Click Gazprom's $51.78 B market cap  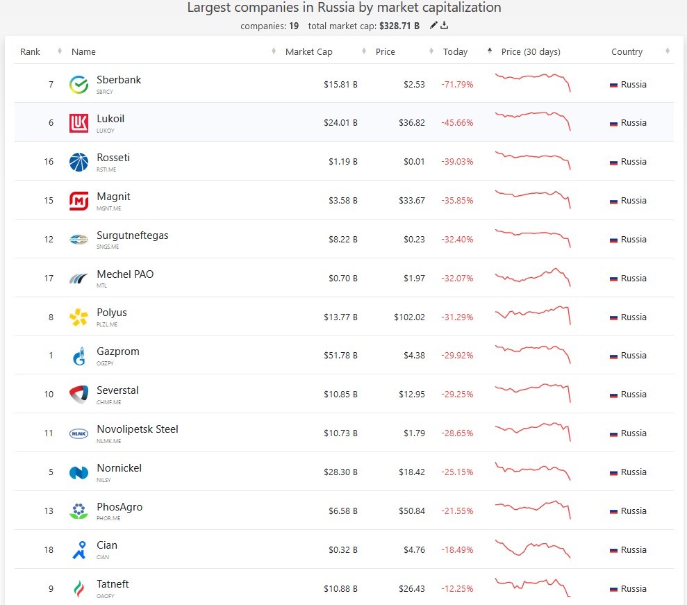pos(340,356)
